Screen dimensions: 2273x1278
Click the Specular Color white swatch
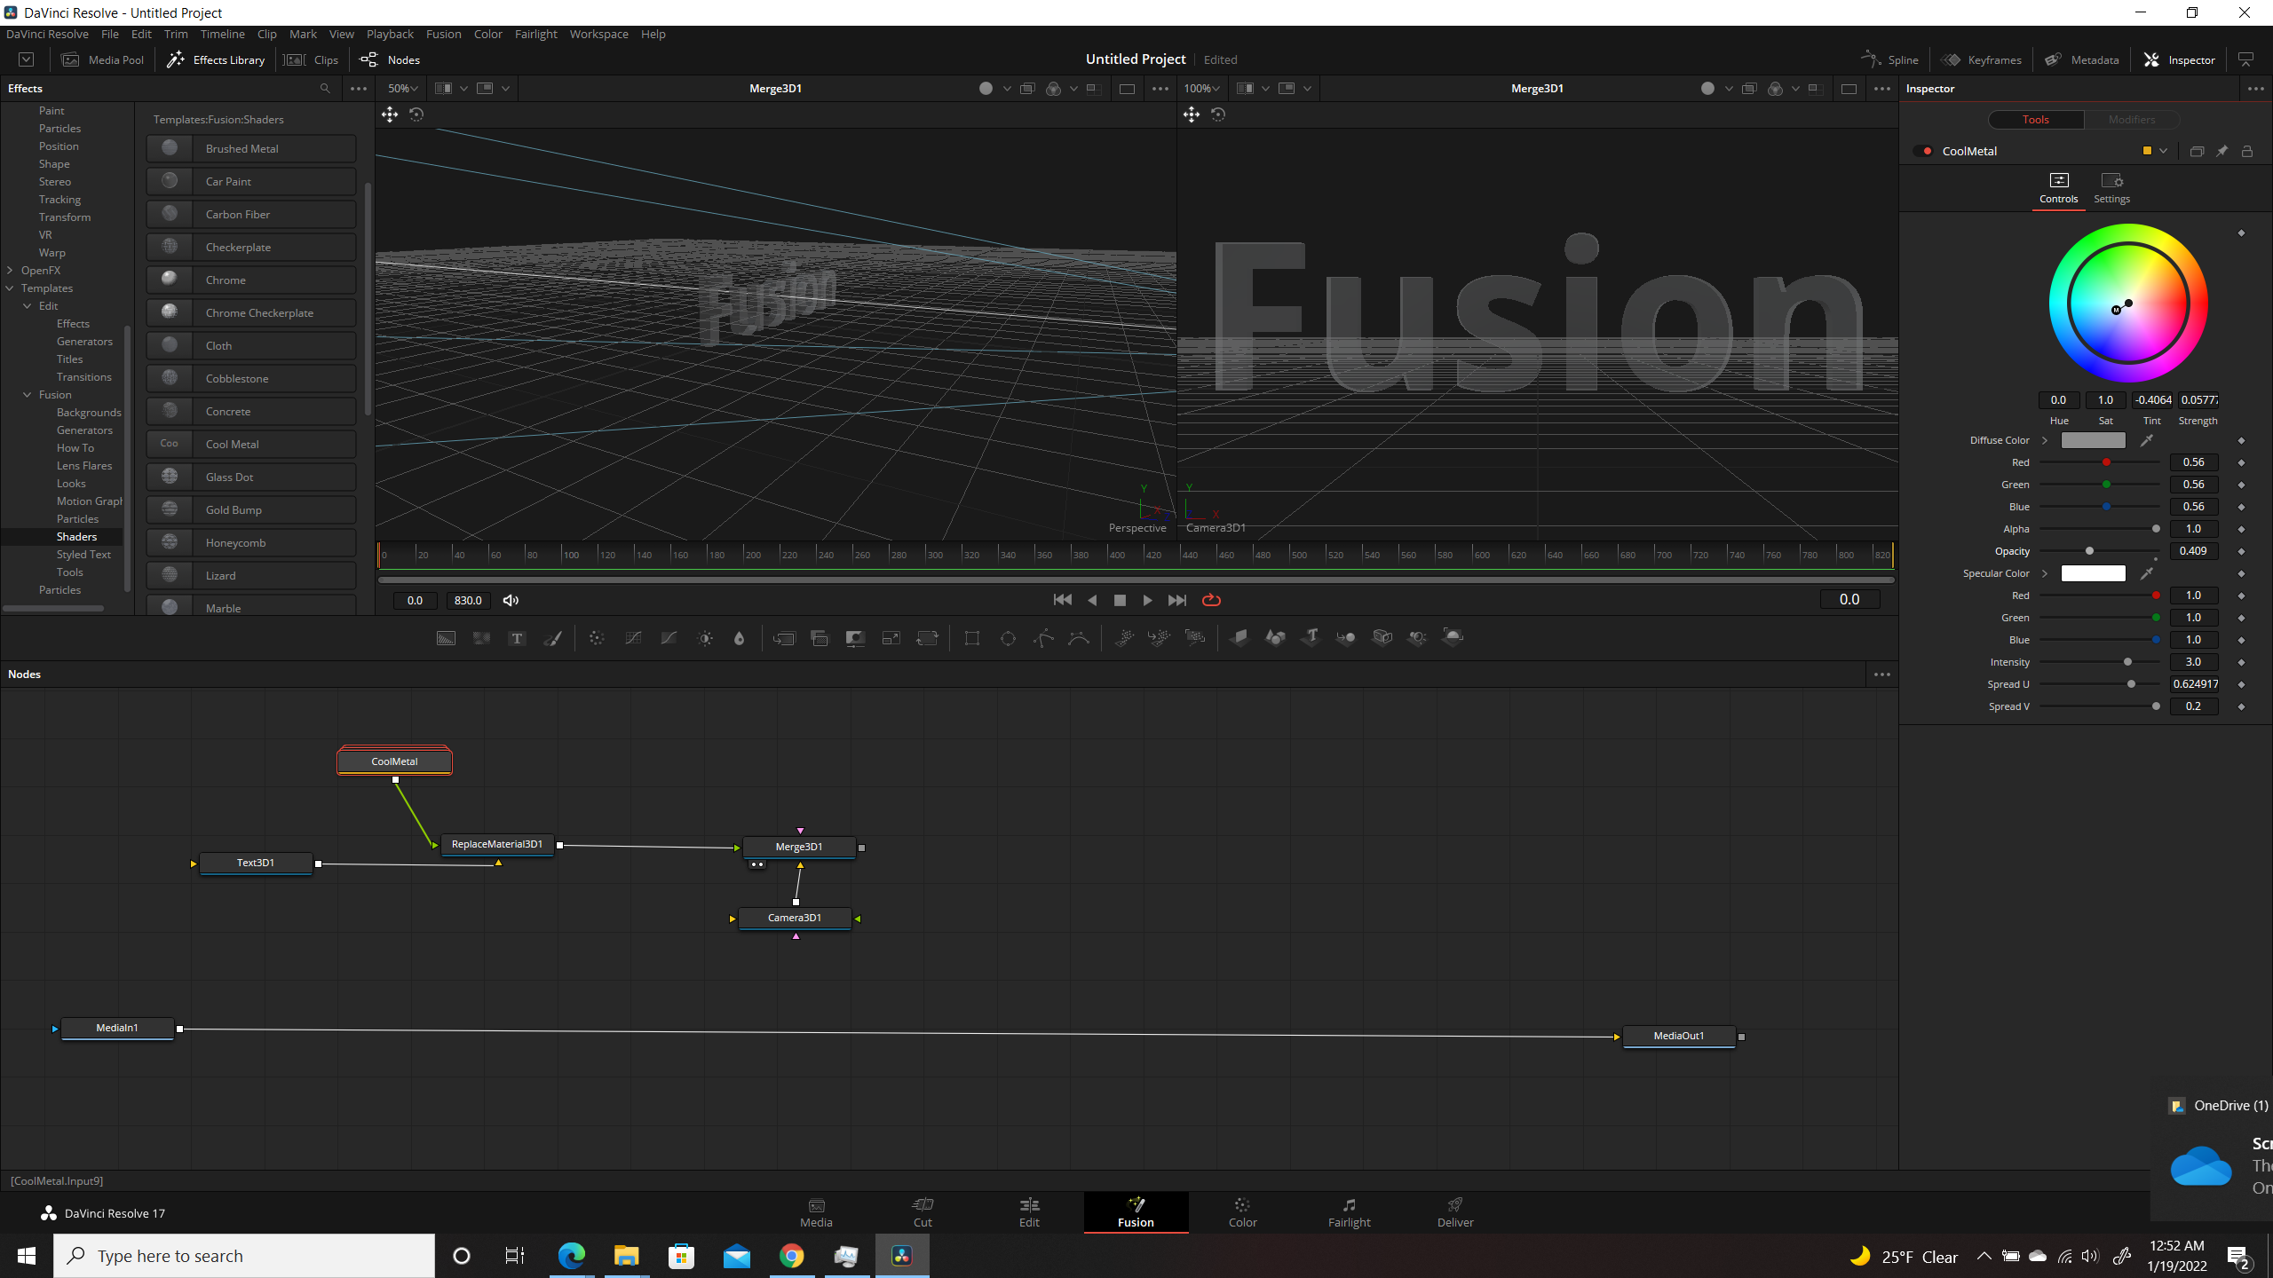[2093, 573]
